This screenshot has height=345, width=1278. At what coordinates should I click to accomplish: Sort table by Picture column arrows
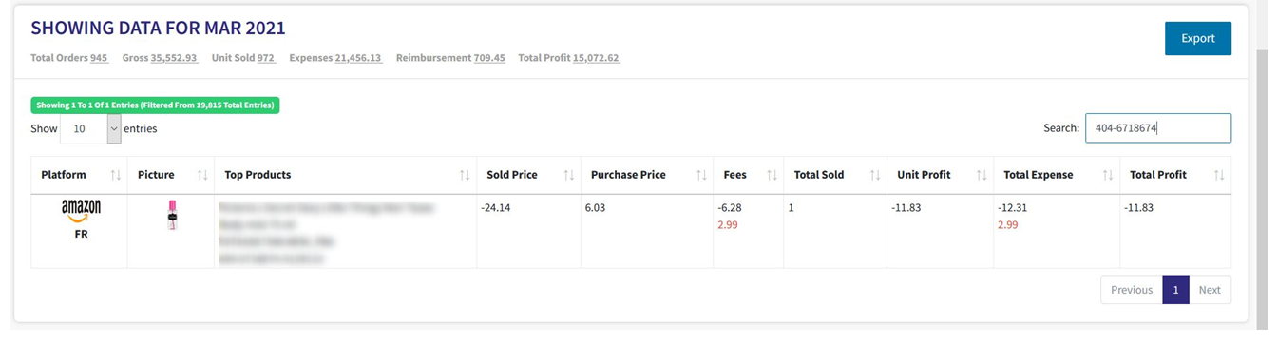click(202, 175)
